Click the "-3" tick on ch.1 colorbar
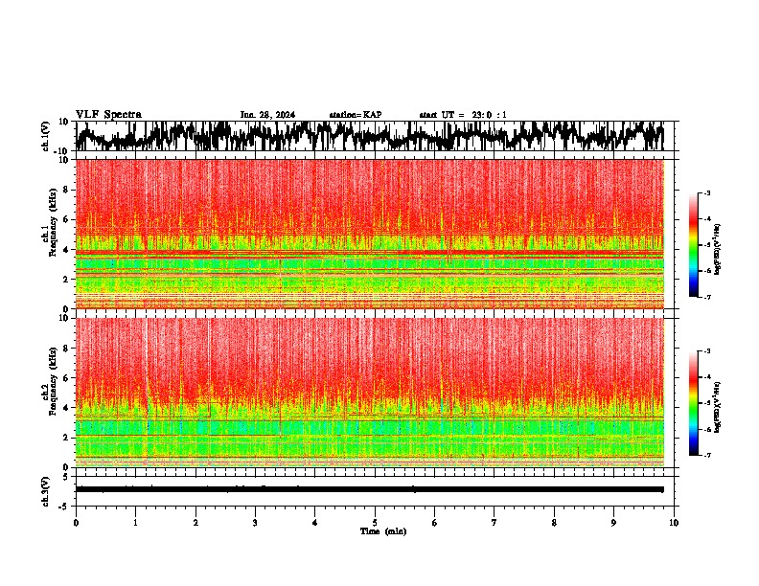This screenshot has height=586, width=759. (707, 192)
